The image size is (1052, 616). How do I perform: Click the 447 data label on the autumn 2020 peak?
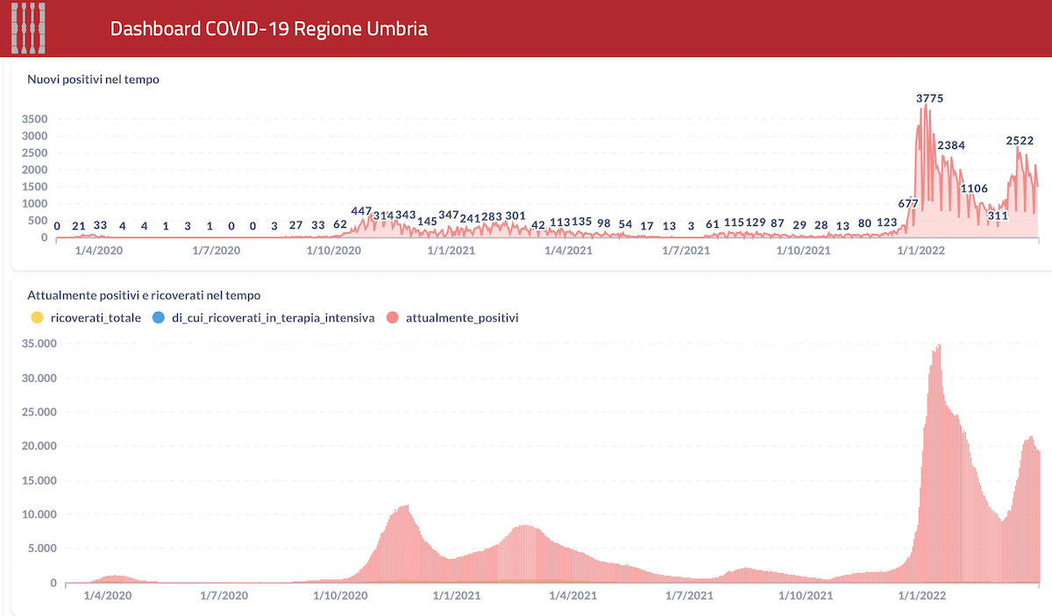(361, 211)
